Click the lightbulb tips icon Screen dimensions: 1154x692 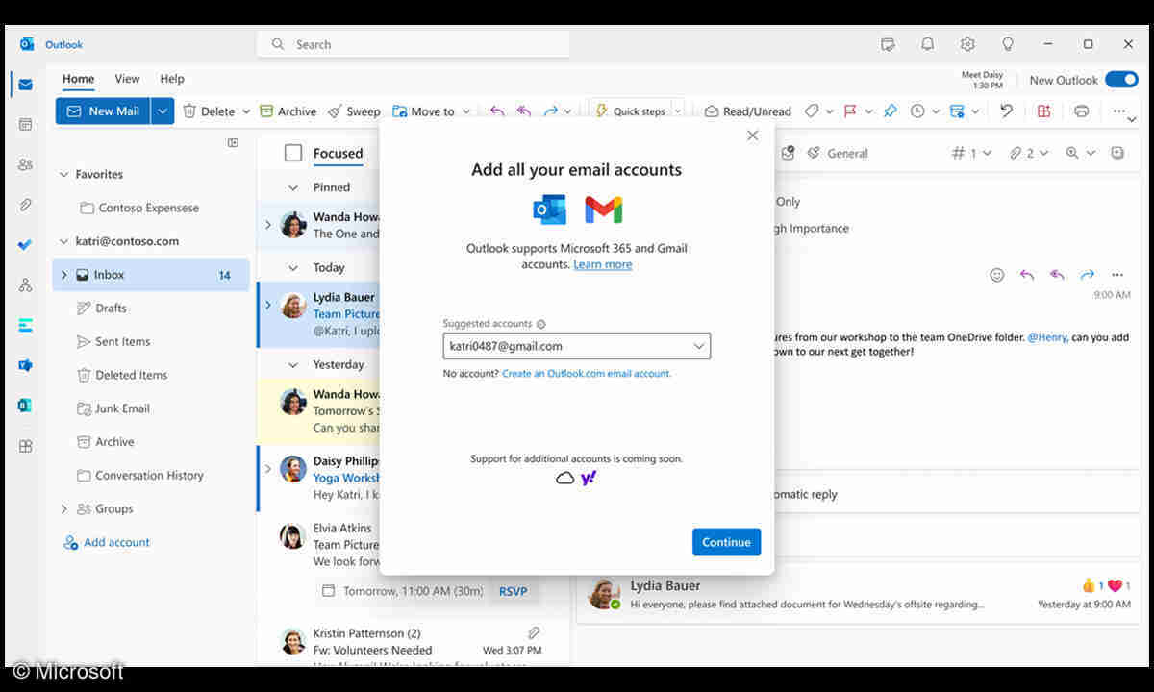tap(1008, 44)
